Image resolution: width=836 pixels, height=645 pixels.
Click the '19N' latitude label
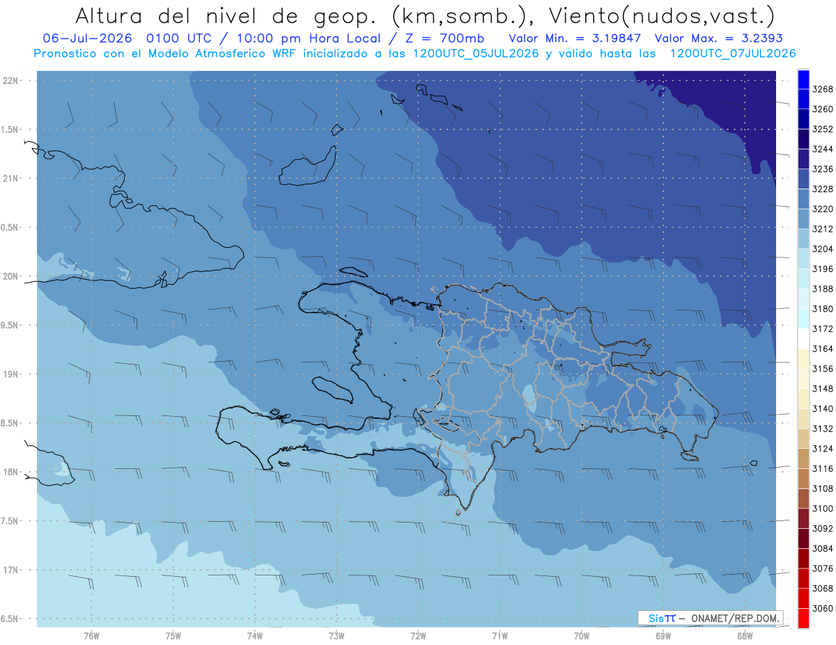pos(10,374)
